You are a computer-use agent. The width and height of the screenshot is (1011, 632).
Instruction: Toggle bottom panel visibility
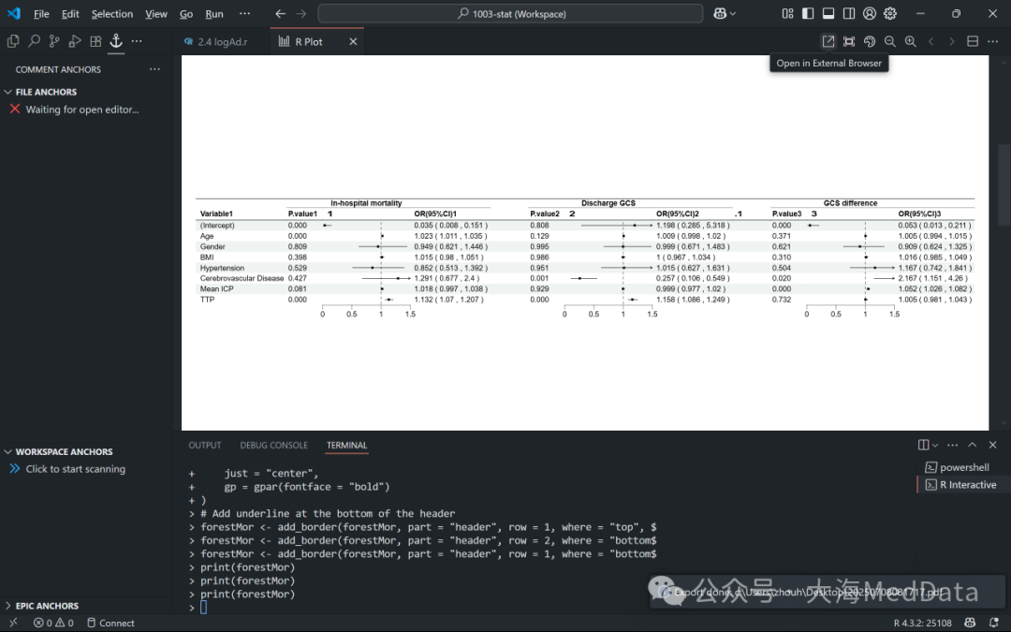828,13
